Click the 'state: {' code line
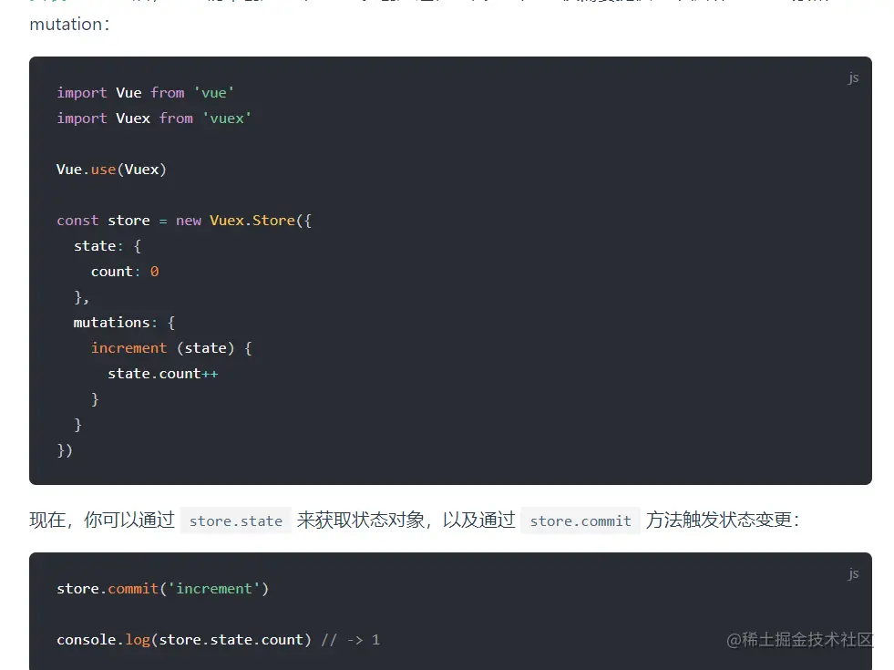 pyautogui.click(x=108, y=246)
